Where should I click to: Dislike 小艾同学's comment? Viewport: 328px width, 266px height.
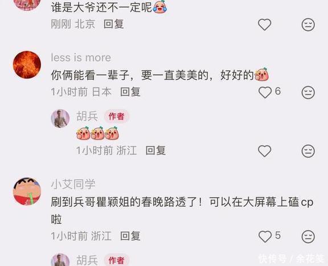coord(308,236)
